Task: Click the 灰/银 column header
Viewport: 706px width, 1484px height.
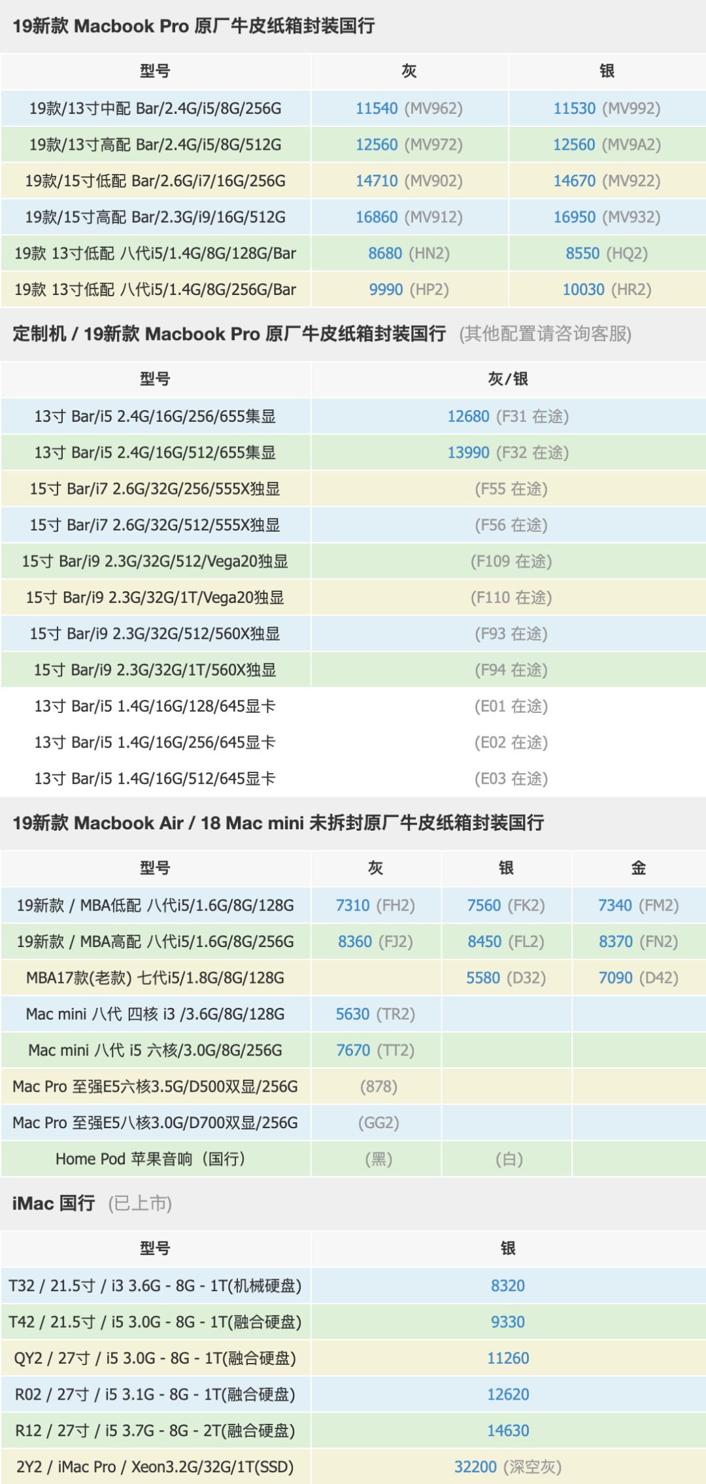Action: [508, 379]
